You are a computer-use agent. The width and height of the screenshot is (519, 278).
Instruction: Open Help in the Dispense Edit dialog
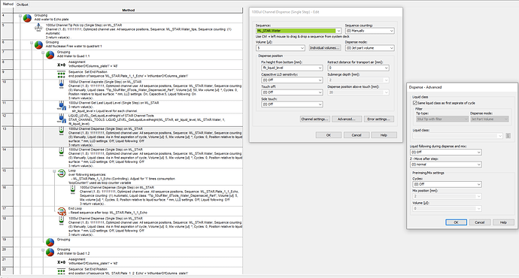click(x=384, y=135)
